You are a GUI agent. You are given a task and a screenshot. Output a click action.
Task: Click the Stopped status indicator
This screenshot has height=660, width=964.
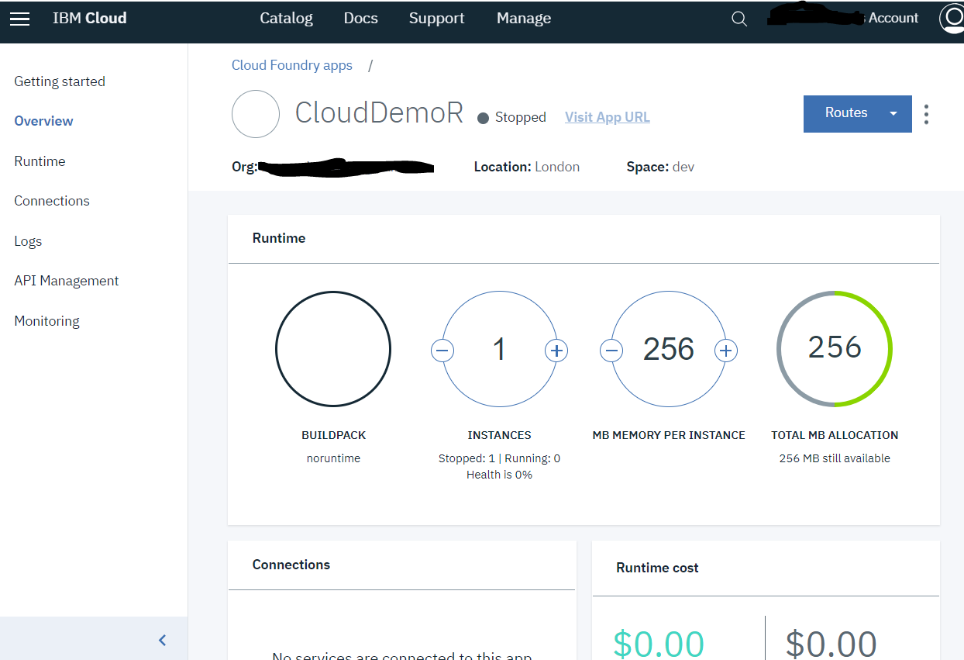511,117
